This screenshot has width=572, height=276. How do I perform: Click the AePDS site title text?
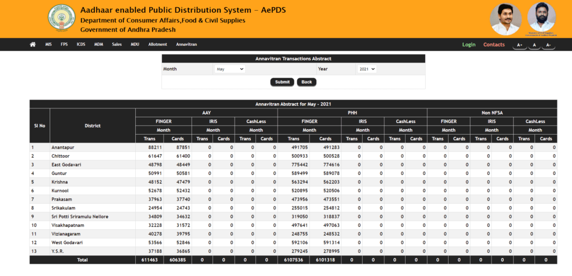point(183,10)
